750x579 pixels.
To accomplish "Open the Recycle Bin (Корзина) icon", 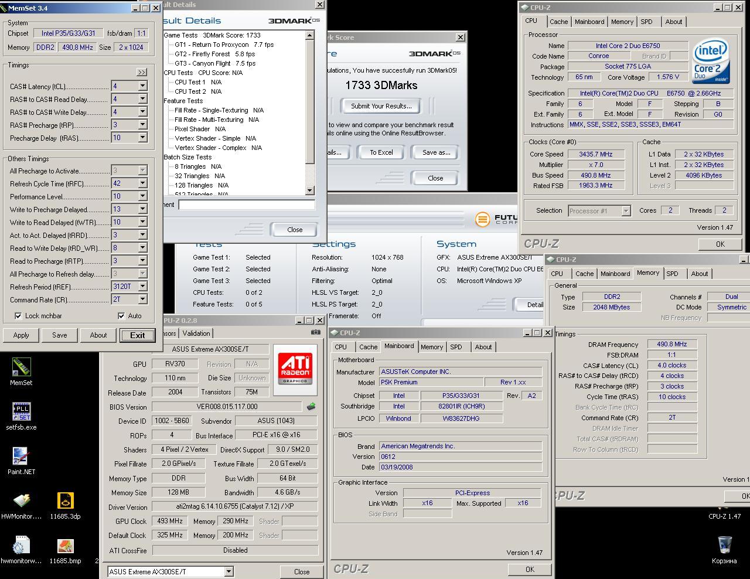I will tap(724, 544).
